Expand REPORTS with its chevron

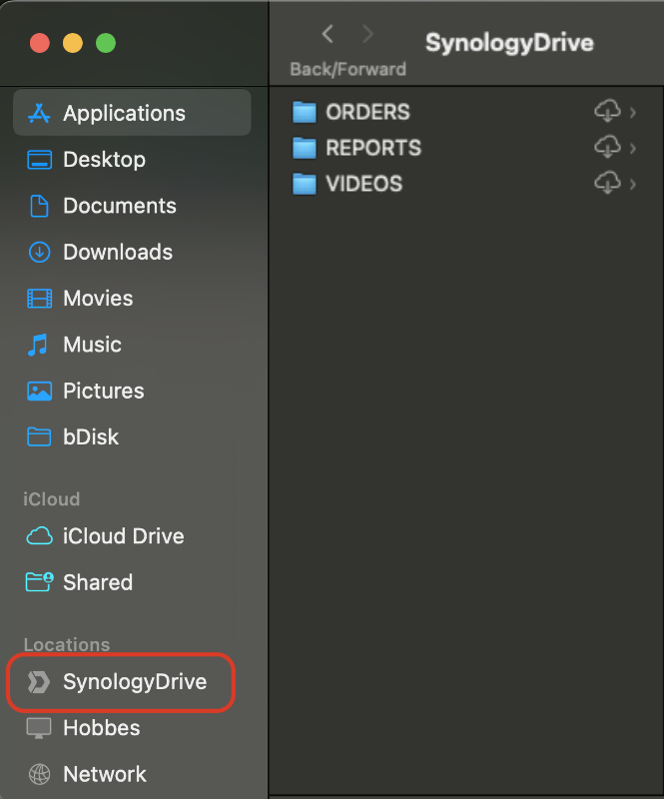pos(633,148)
